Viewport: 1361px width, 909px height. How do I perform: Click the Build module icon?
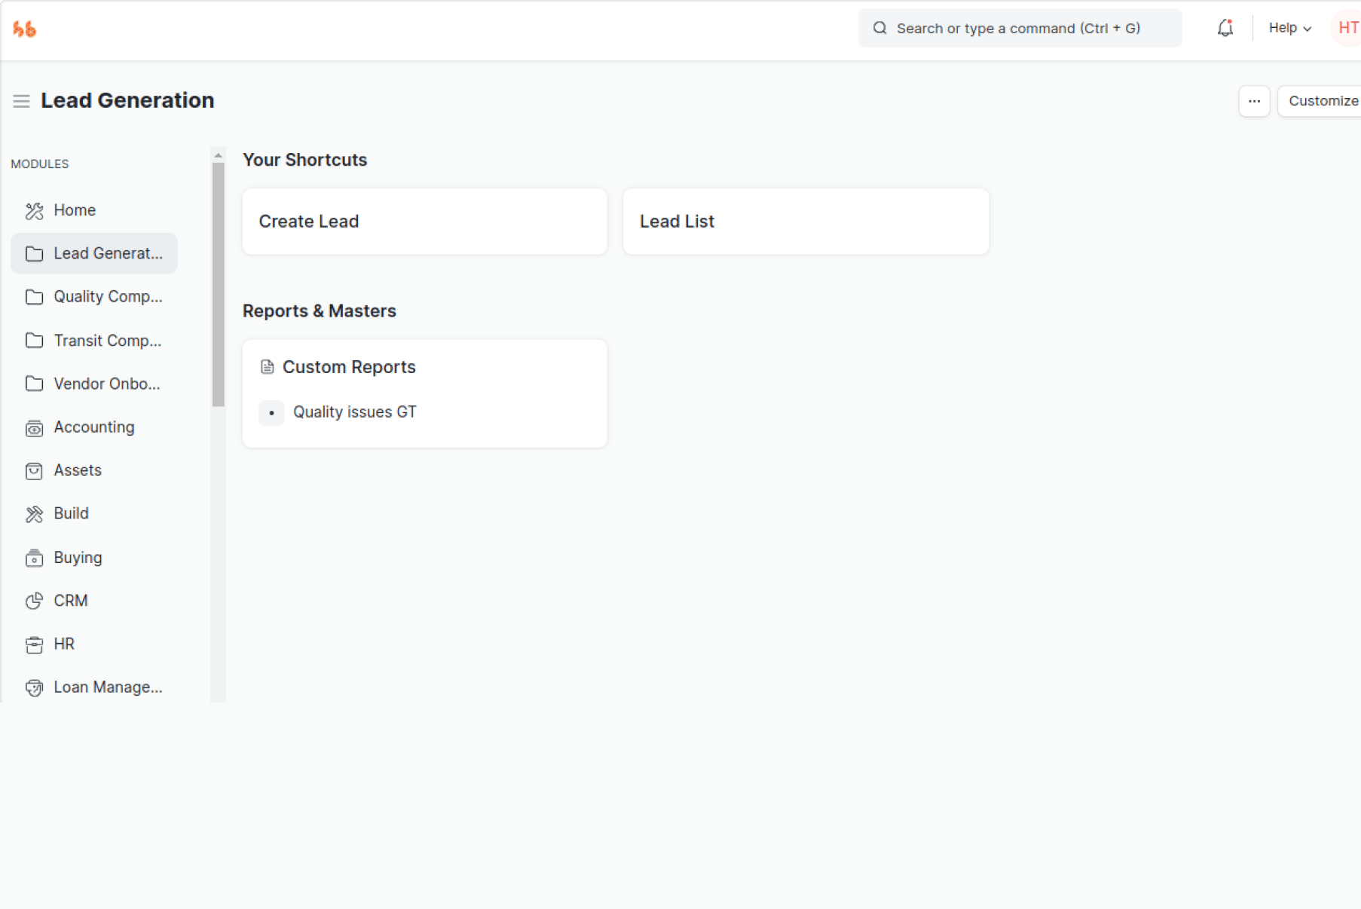(x=34, y=514)
